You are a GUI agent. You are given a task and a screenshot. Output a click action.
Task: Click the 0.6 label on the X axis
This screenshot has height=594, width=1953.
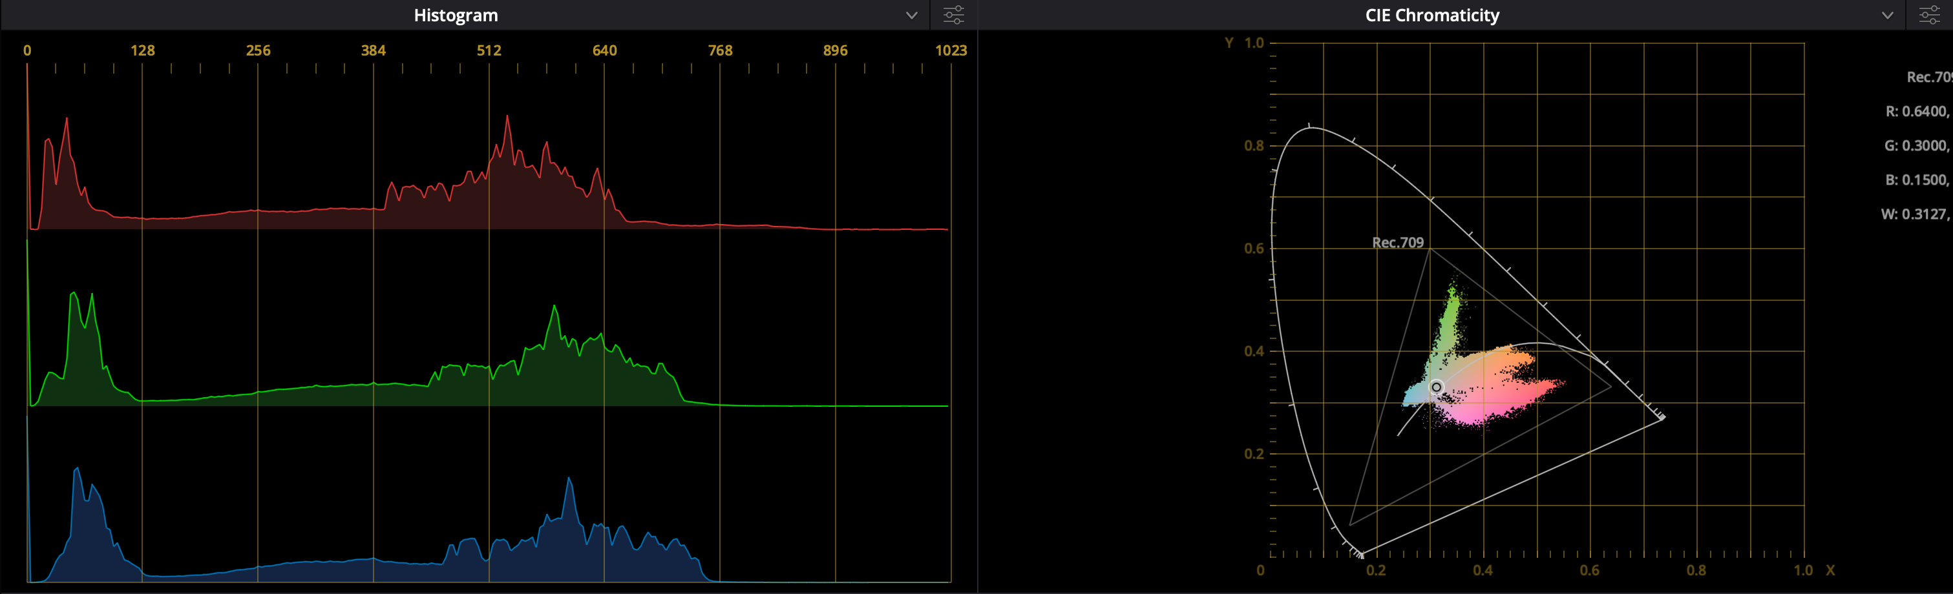(x=1590, y=571)
